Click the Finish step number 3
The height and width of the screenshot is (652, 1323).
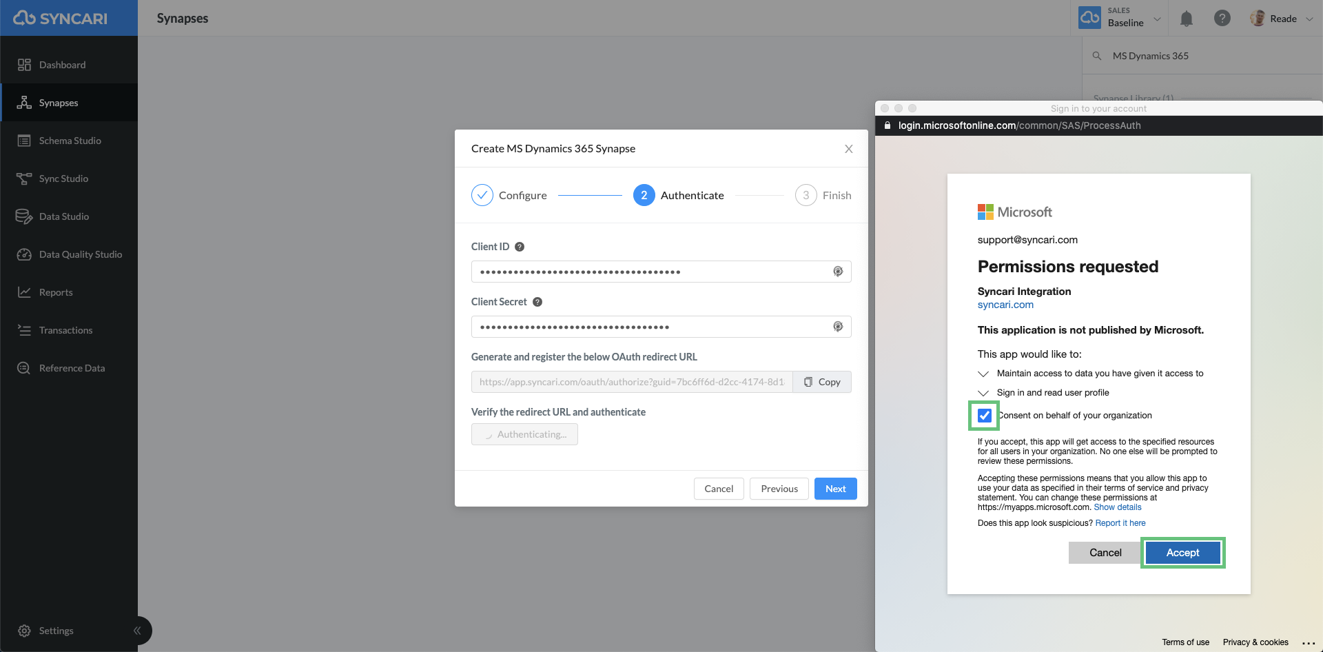[x=806, y=195]
